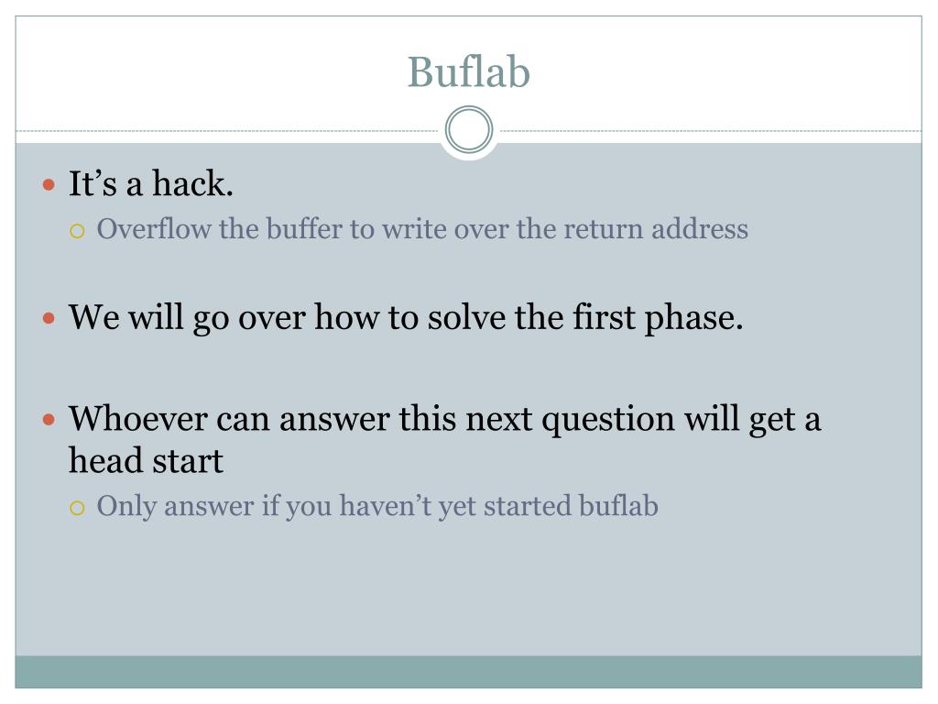Image resolution: width=938 pixels, height=704 pixels.
Task: Click the line We will go over how
Action: pos(406,317)
